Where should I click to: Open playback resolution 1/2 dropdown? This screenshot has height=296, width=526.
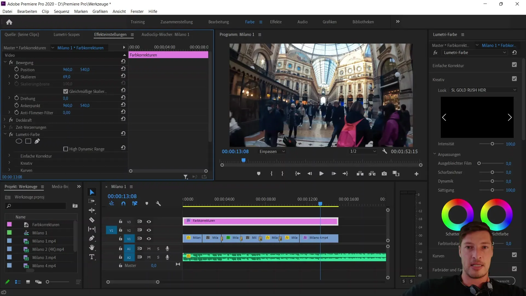363,151
